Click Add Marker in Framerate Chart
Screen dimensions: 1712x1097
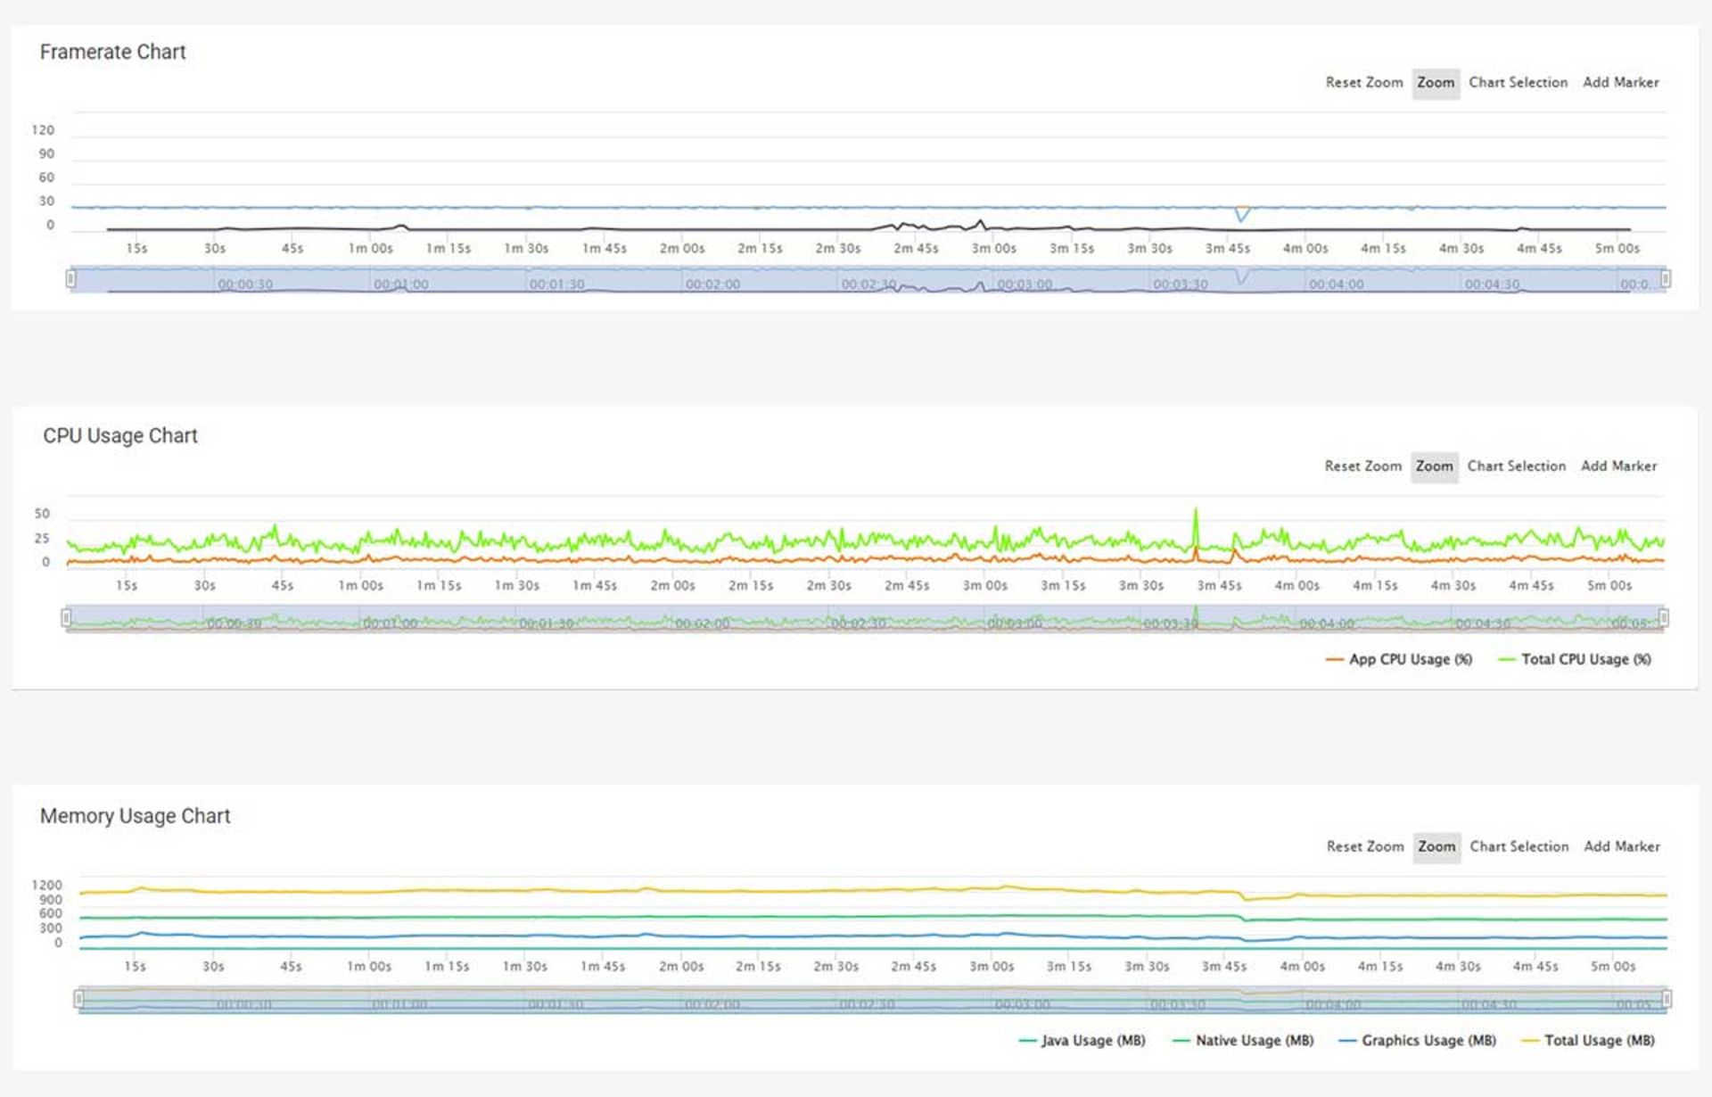1620,82
